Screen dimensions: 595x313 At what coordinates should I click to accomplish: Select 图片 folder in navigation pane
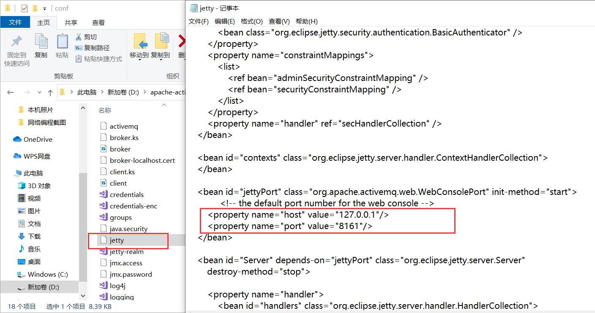[x=29, y=211]
